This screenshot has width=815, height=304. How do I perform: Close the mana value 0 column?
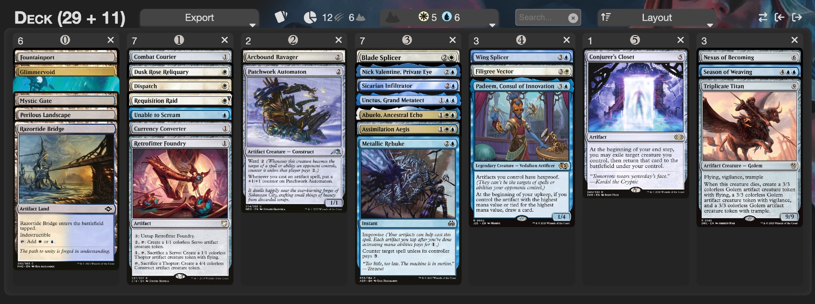click(x=110, y=40)
